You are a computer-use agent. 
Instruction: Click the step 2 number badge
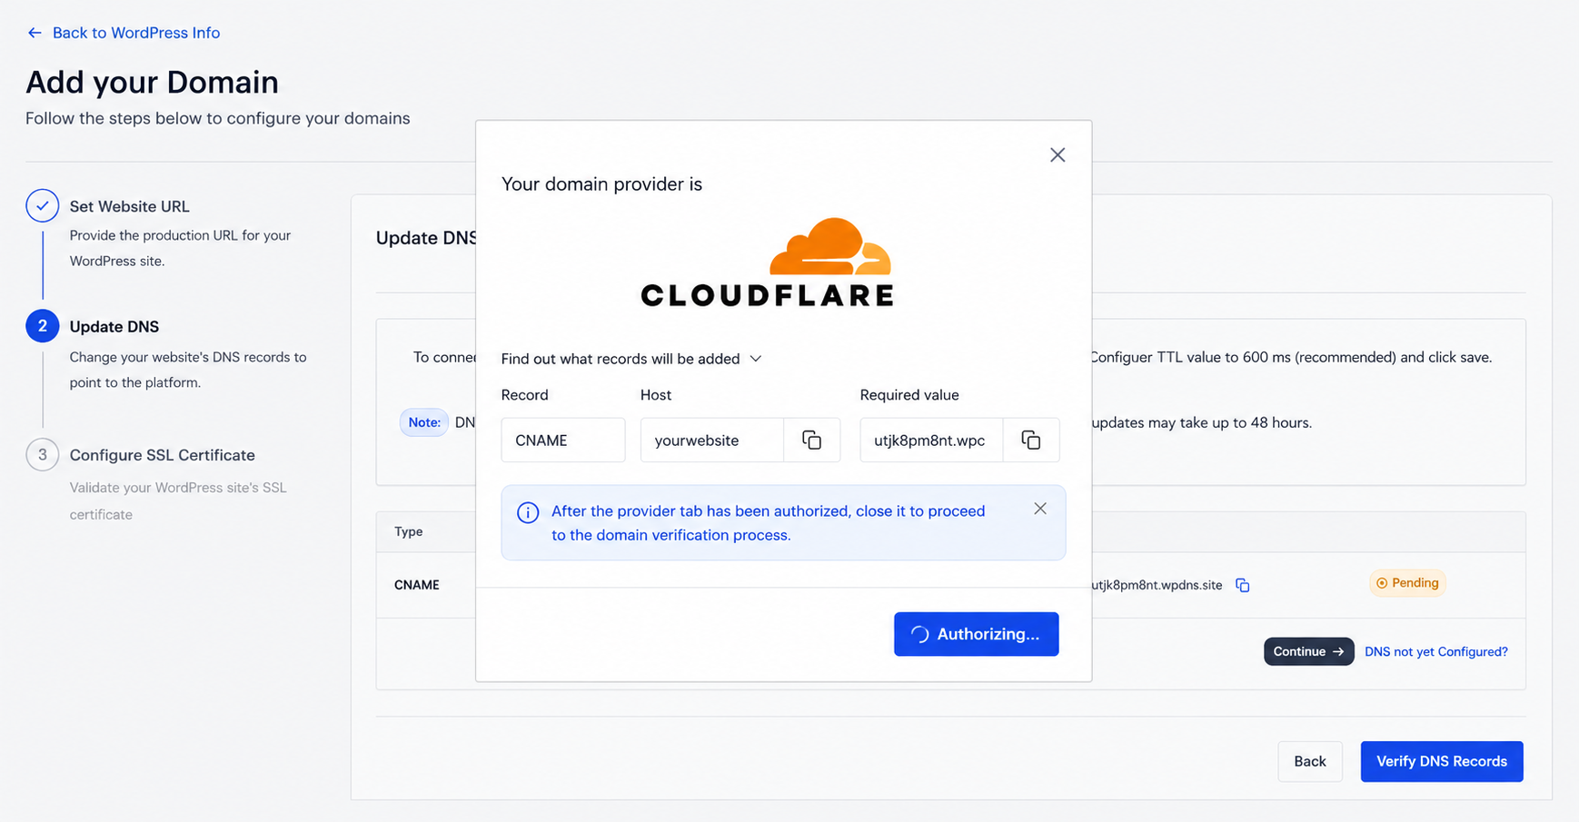pos(43,326)
